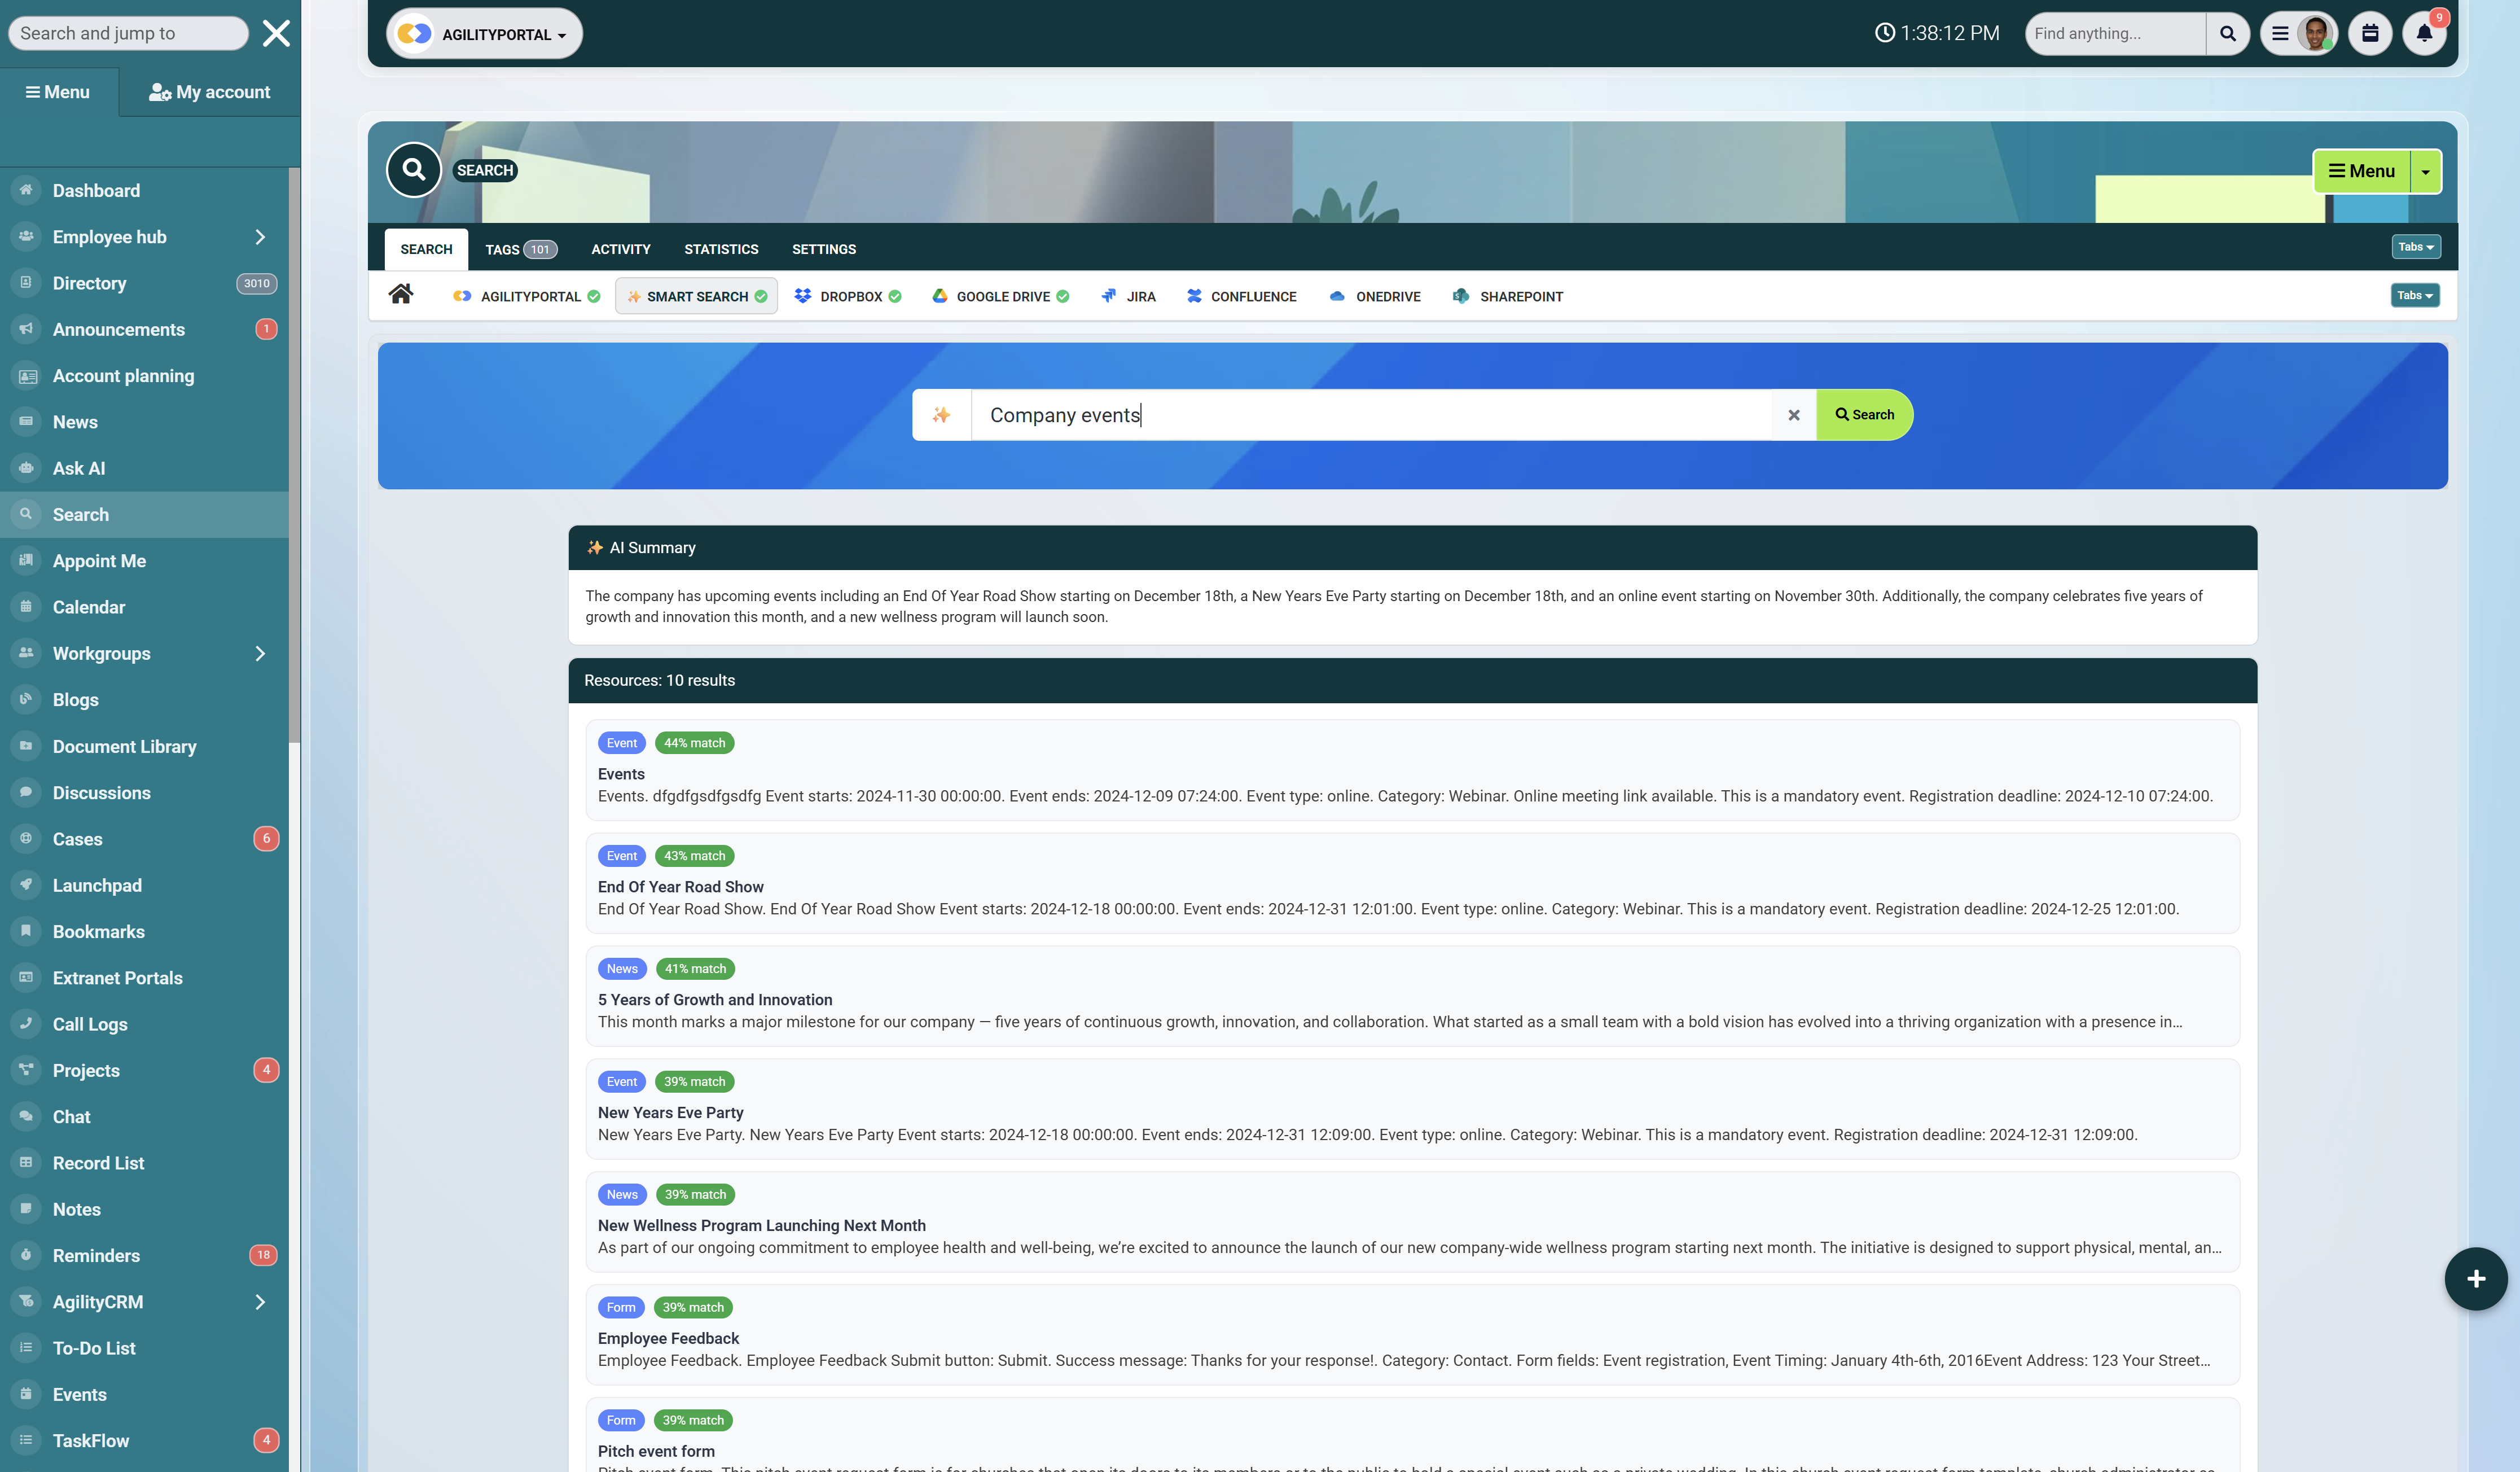The image size is (2520, 1472).
Task: Click the Search and jump to field
Action: [127, 33]
